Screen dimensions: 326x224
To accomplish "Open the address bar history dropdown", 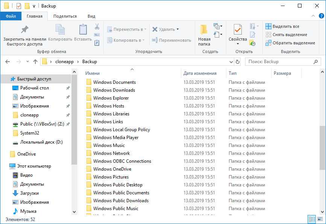I will coord(230,62).
